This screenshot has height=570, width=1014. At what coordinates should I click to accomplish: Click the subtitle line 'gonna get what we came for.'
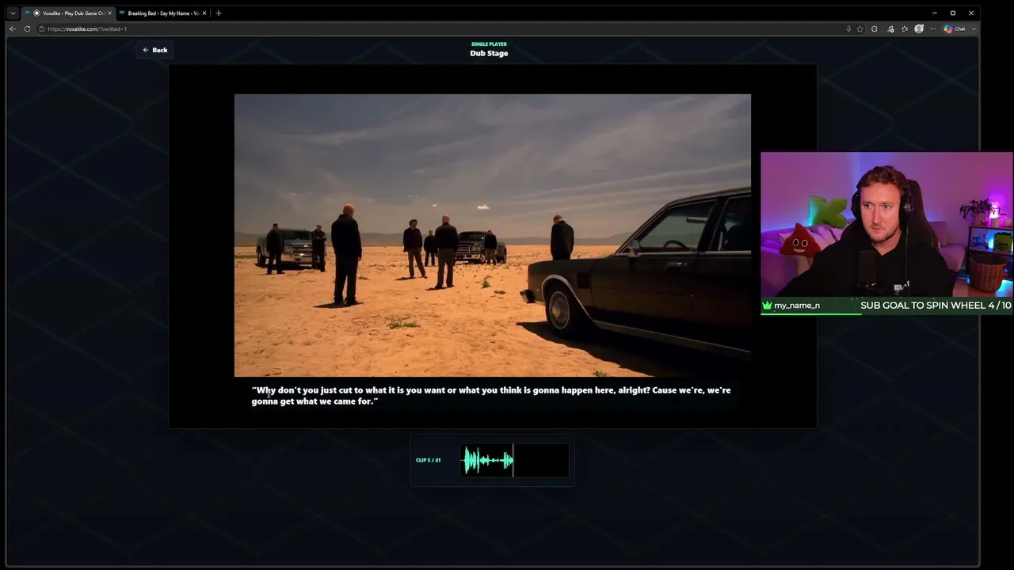(314, 401)
